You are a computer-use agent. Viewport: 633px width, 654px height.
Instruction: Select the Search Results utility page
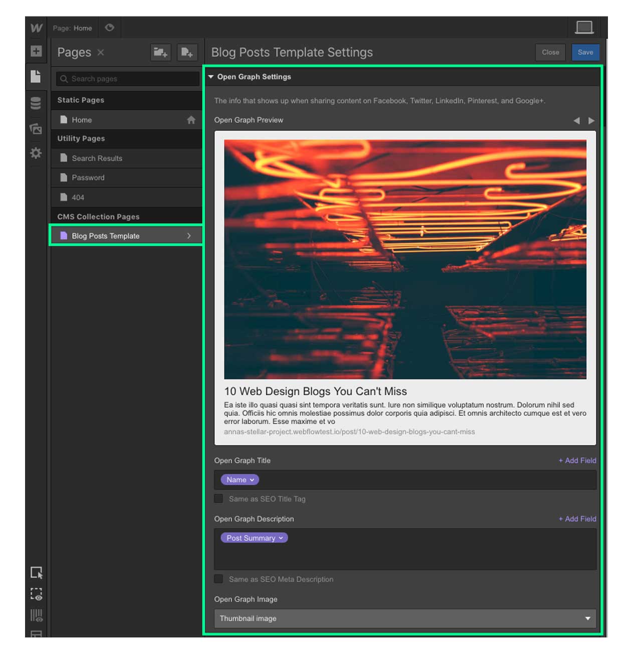click(x=126, y=158)
